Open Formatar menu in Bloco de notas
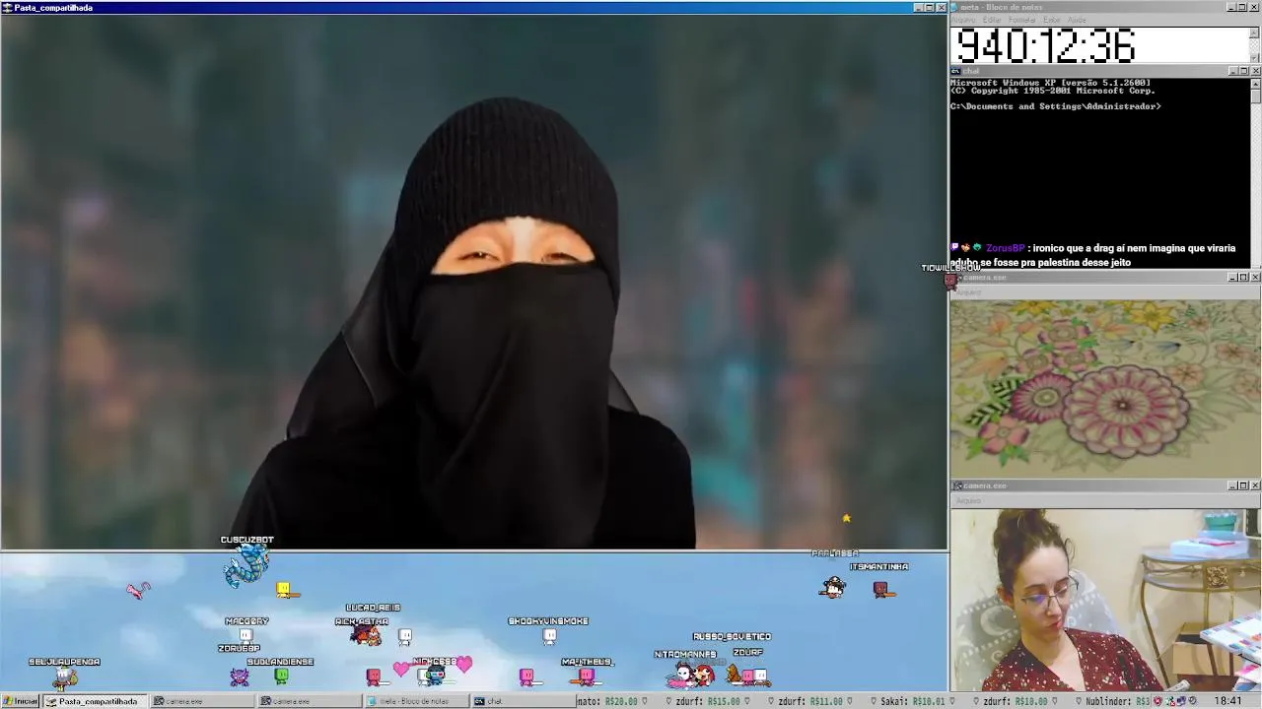Image resolution: width=1262 pixels, height=709 pixels. coord(1022,20)
